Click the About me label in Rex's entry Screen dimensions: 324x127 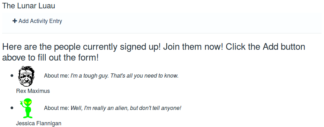pos(56,76)
